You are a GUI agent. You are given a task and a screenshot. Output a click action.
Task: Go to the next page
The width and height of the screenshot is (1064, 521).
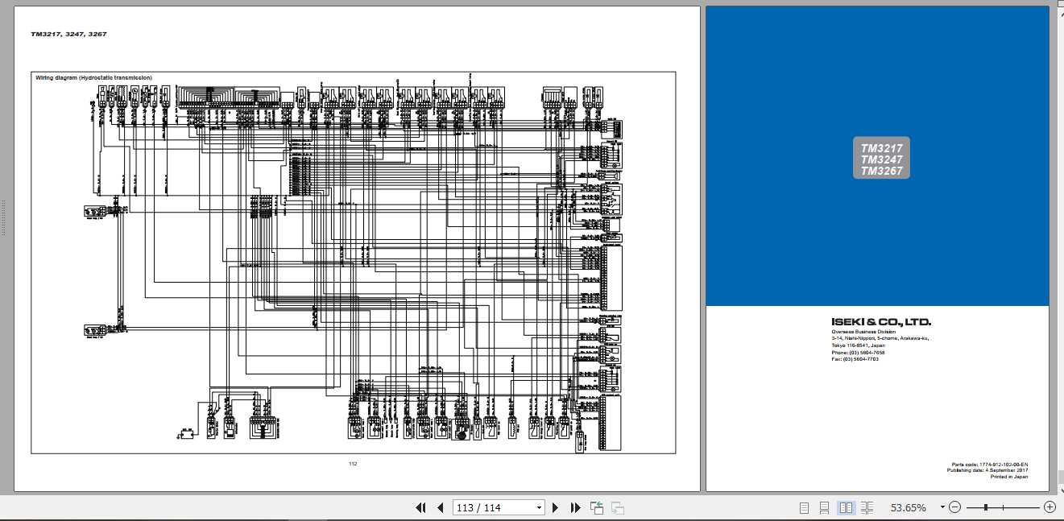tap(555, 508)
